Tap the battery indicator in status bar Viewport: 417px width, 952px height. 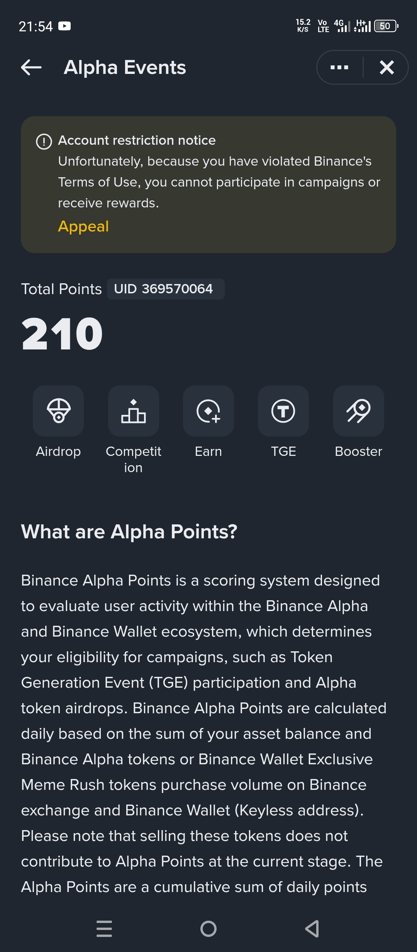[x=386, y=26]
